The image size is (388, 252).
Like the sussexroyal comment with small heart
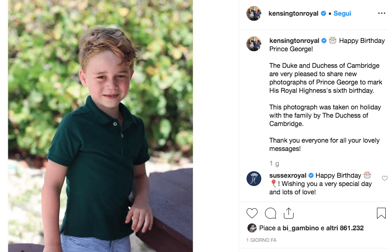pyautogui.click(x=385, y=178)
